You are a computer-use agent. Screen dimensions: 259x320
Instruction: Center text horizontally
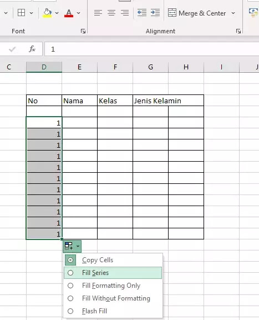(x=111, y=13)
